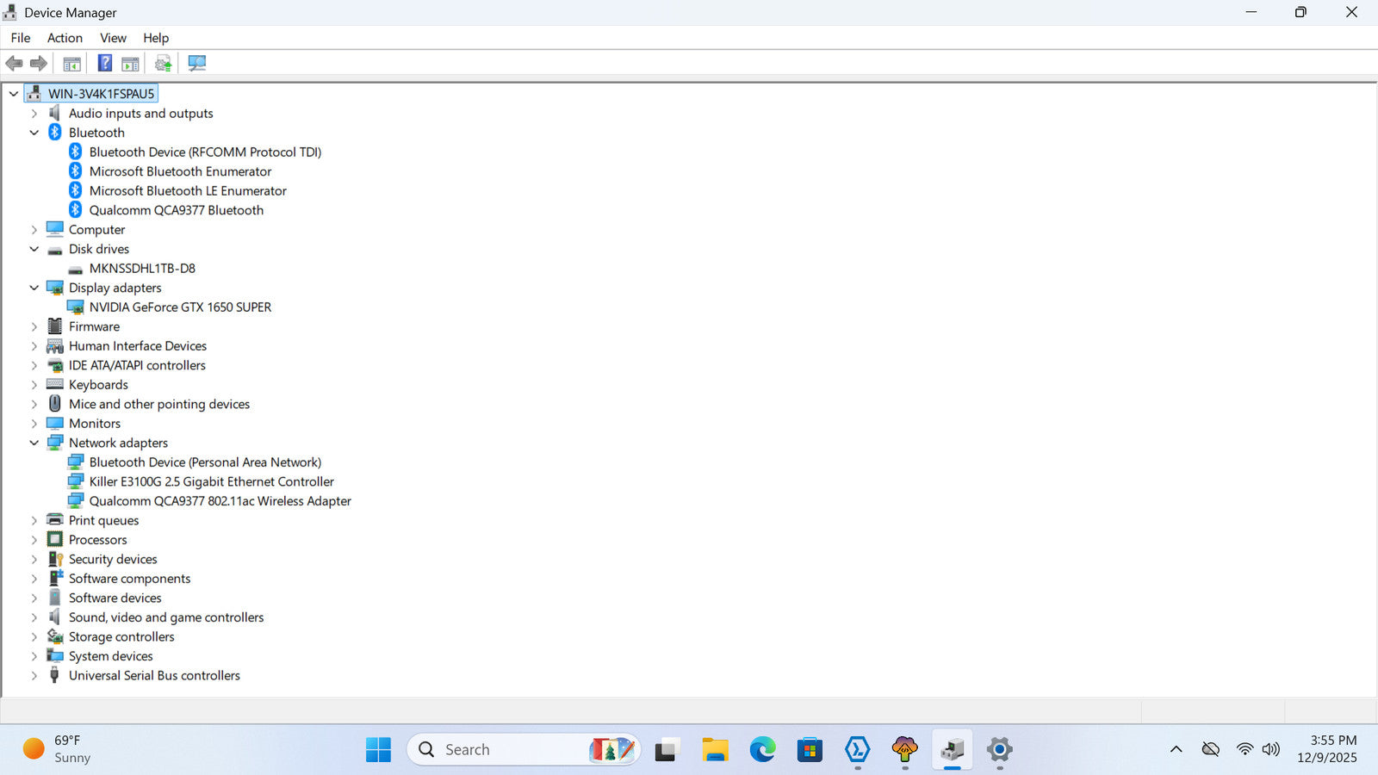1378x775 pixels.
Task: Select the Sound, video and game controllers label
Action: pyautogui.click(x=166, y=617)
